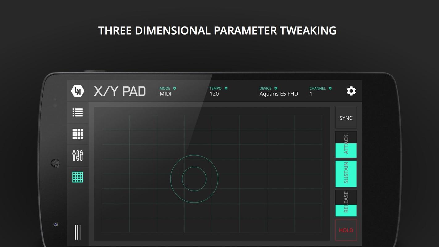Open the main settings gear icon

(x=351, y=91)
